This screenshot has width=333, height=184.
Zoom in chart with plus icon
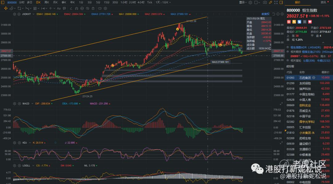coord(282,14)
